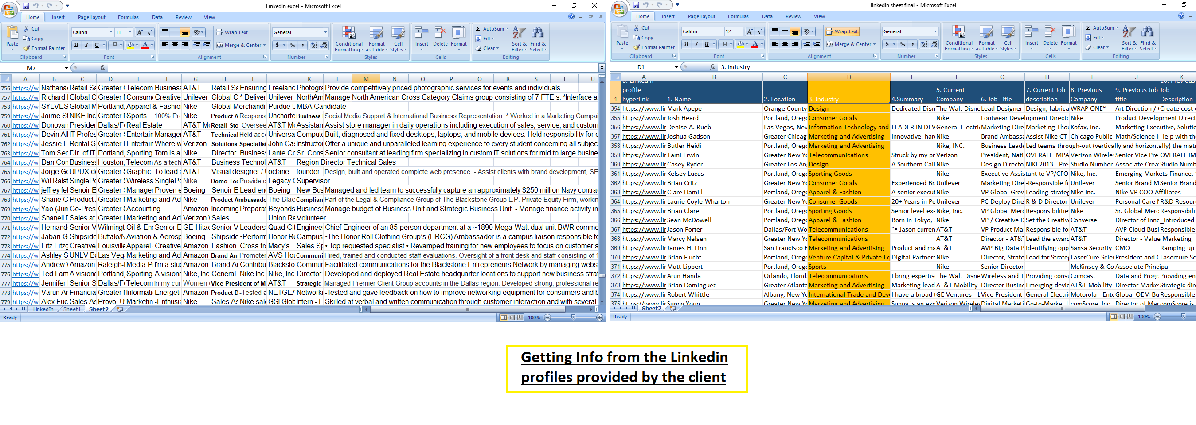Image resolution: width=1196 pixels, height=425 pixels.
Task: Open Conditional Formatting in the LinkedIn excel window
Action: coord(349,39)
